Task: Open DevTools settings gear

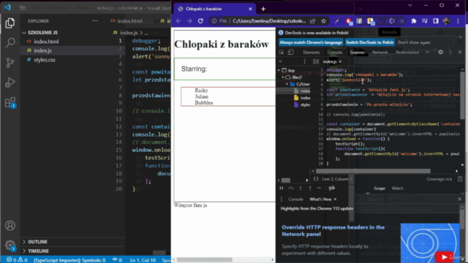Action: pos(440,52)
